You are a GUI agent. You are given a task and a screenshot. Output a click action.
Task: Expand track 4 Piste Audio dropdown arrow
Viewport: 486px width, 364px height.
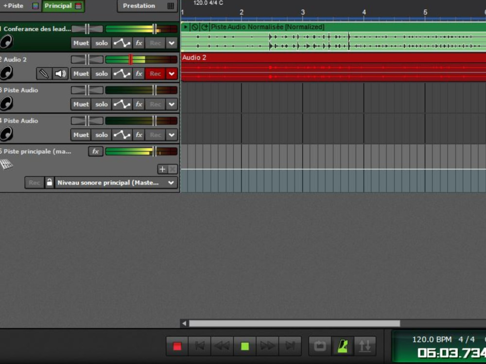pyautogui.click(x=172, y=135)
